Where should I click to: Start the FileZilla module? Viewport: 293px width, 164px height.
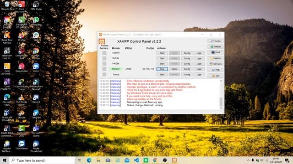pos(162,64)
